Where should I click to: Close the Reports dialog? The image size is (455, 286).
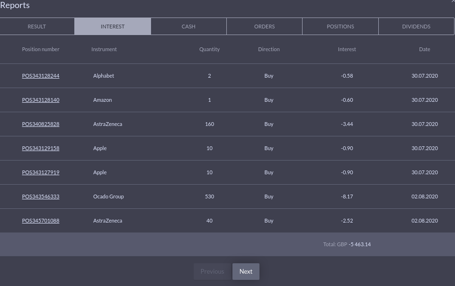coord(453,1)
